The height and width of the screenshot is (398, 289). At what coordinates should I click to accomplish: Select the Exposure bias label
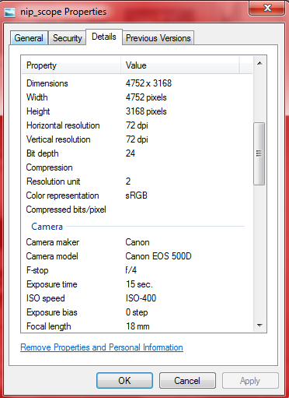(52, 312)
